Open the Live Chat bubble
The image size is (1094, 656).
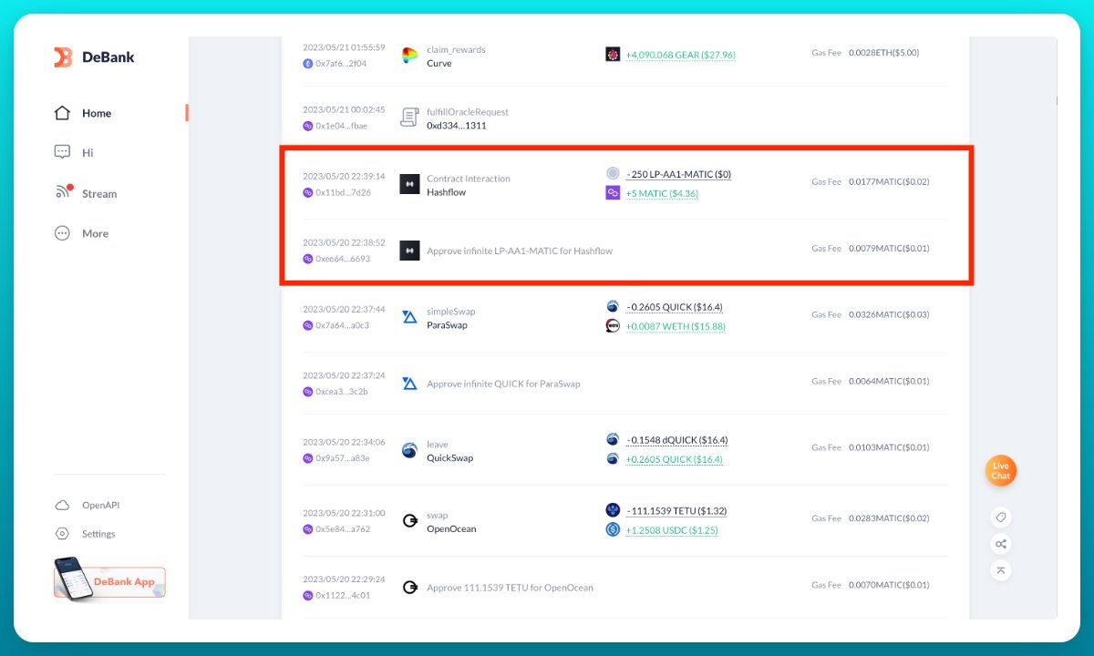point(1001,471)
